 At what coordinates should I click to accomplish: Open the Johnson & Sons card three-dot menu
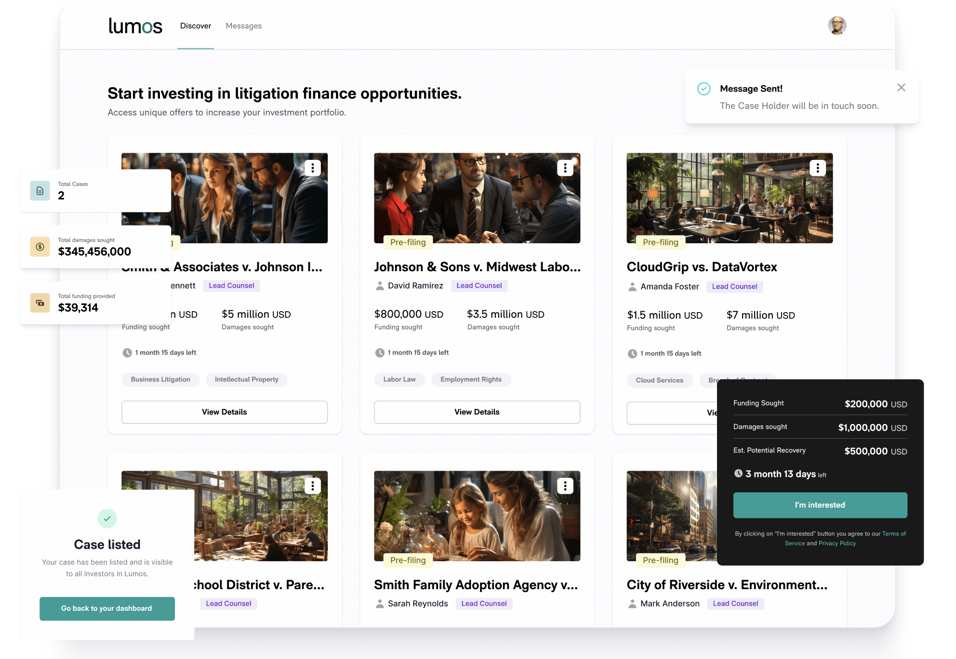pos(565,168)
